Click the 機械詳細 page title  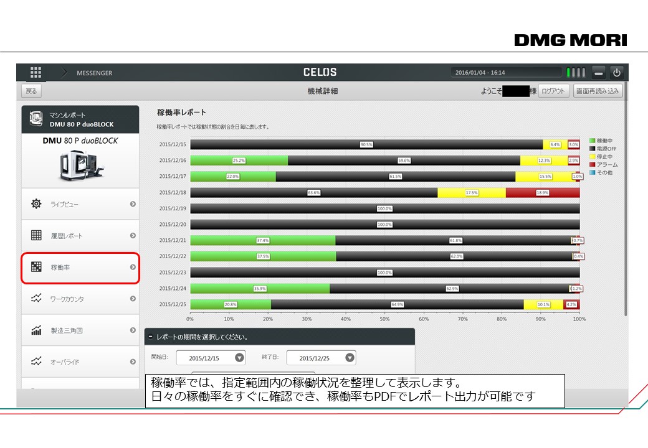322,91
